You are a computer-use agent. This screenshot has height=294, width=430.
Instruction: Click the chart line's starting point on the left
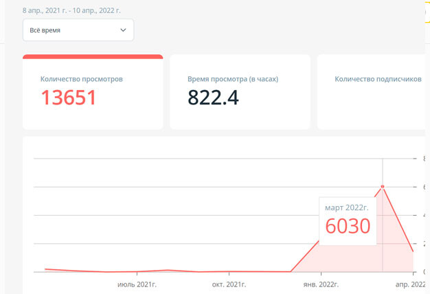tap(45, 269)
